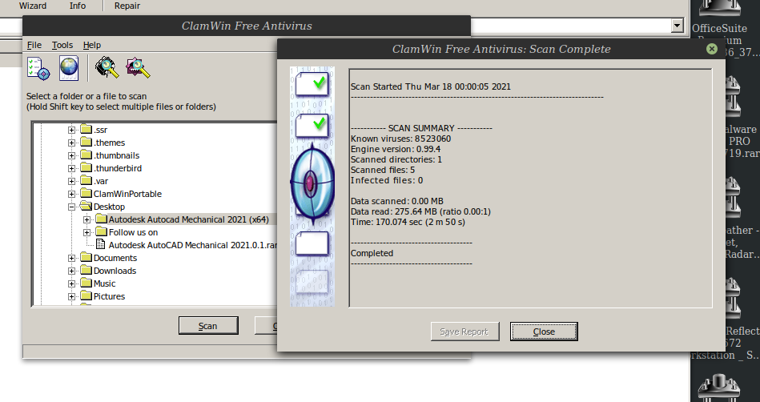Viewport: 760px width, 402px height.
Task: Collapse the Desktop folder
Action: tap(72, 207)
